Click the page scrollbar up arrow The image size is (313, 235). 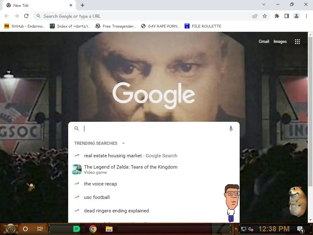[310, 35]
